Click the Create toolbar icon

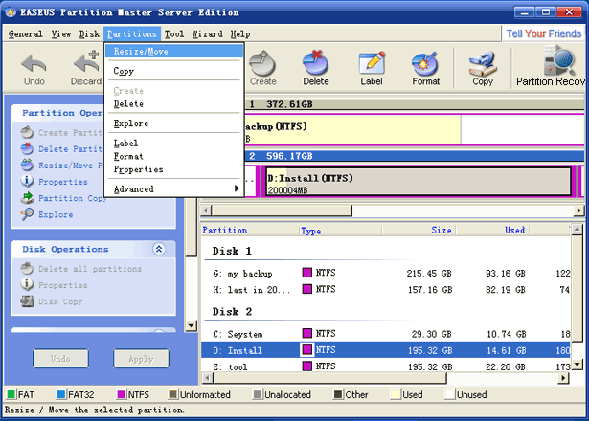pyautogui.click(x=262, y=63)
